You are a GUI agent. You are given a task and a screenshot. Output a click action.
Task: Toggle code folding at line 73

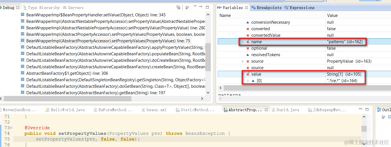(11, 128)
